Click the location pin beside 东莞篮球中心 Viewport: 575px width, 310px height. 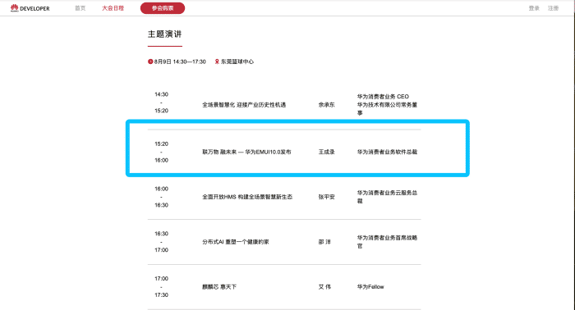point(217,62)
